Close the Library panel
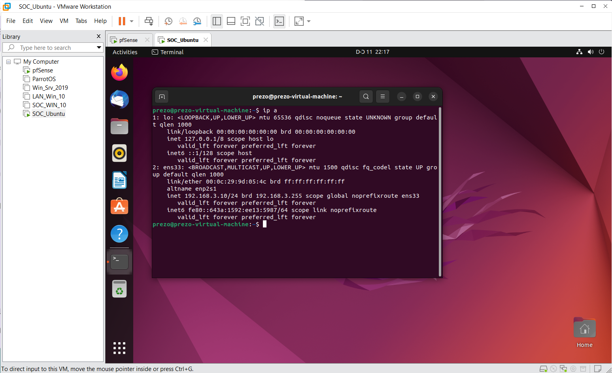Image resolution: width=612 pixels, height=373 pixels. pyautogui.click(x=98, y=36)
